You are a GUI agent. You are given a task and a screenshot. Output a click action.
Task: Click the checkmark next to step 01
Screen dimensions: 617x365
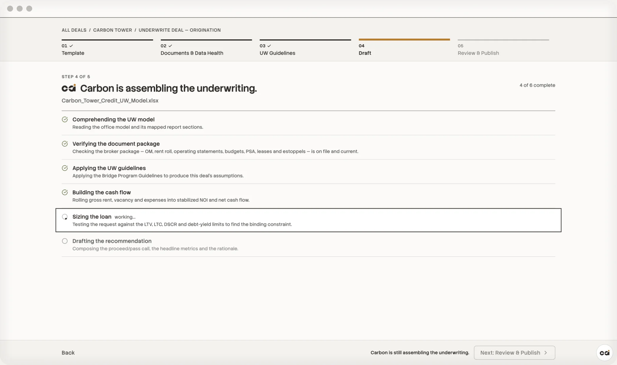point(71,46)
